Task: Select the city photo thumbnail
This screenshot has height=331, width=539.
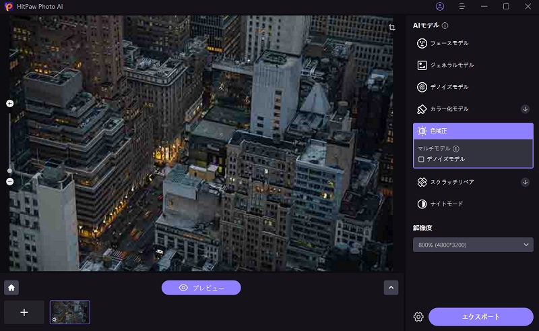Action: tap(69, 312)
